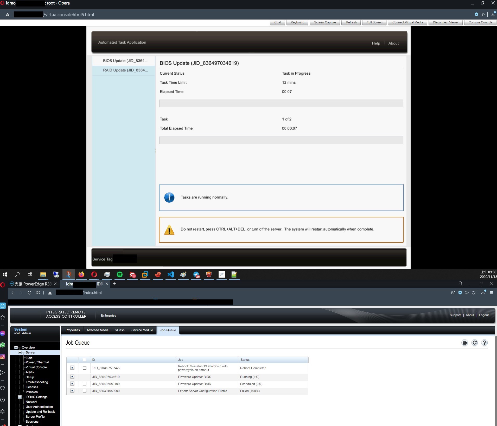Screen dimensions: 497x426
Task: Open My Flow arrow icon in Opera sidebar
Action: [x=3, y=372]
